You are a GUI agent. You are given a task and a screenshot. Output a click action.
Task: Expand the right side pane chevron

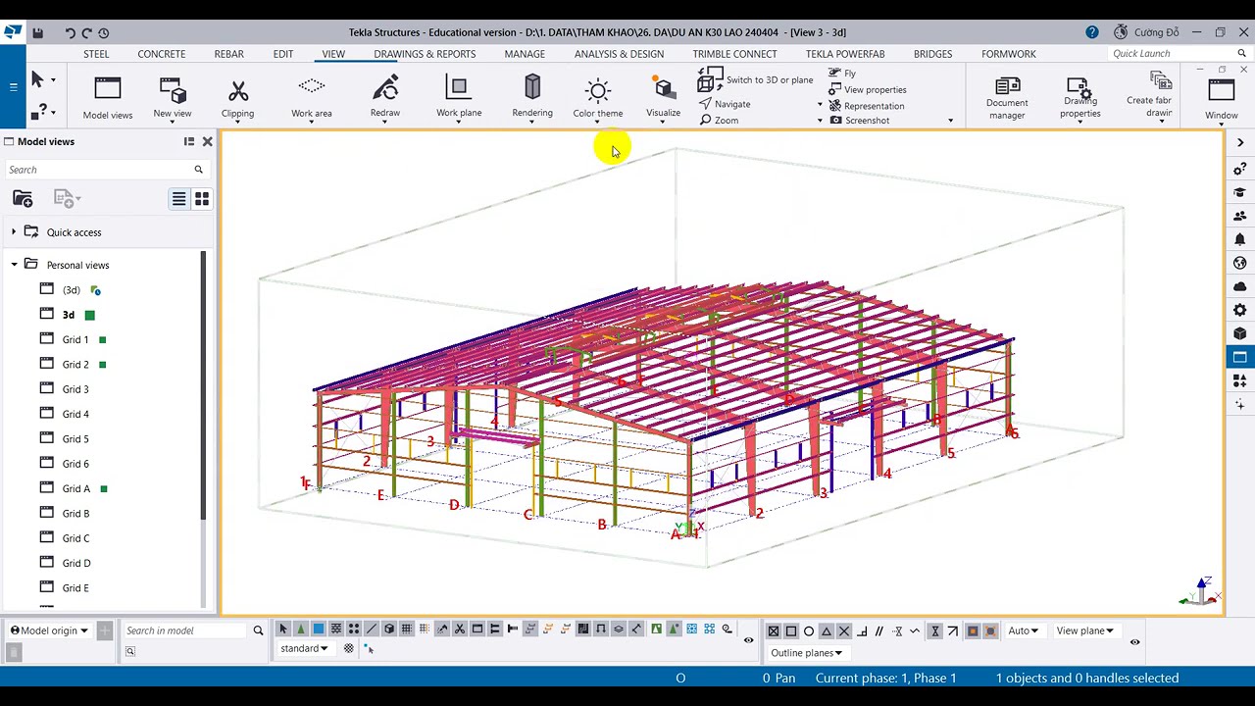pyautogui.click(x=1240, y=143)
